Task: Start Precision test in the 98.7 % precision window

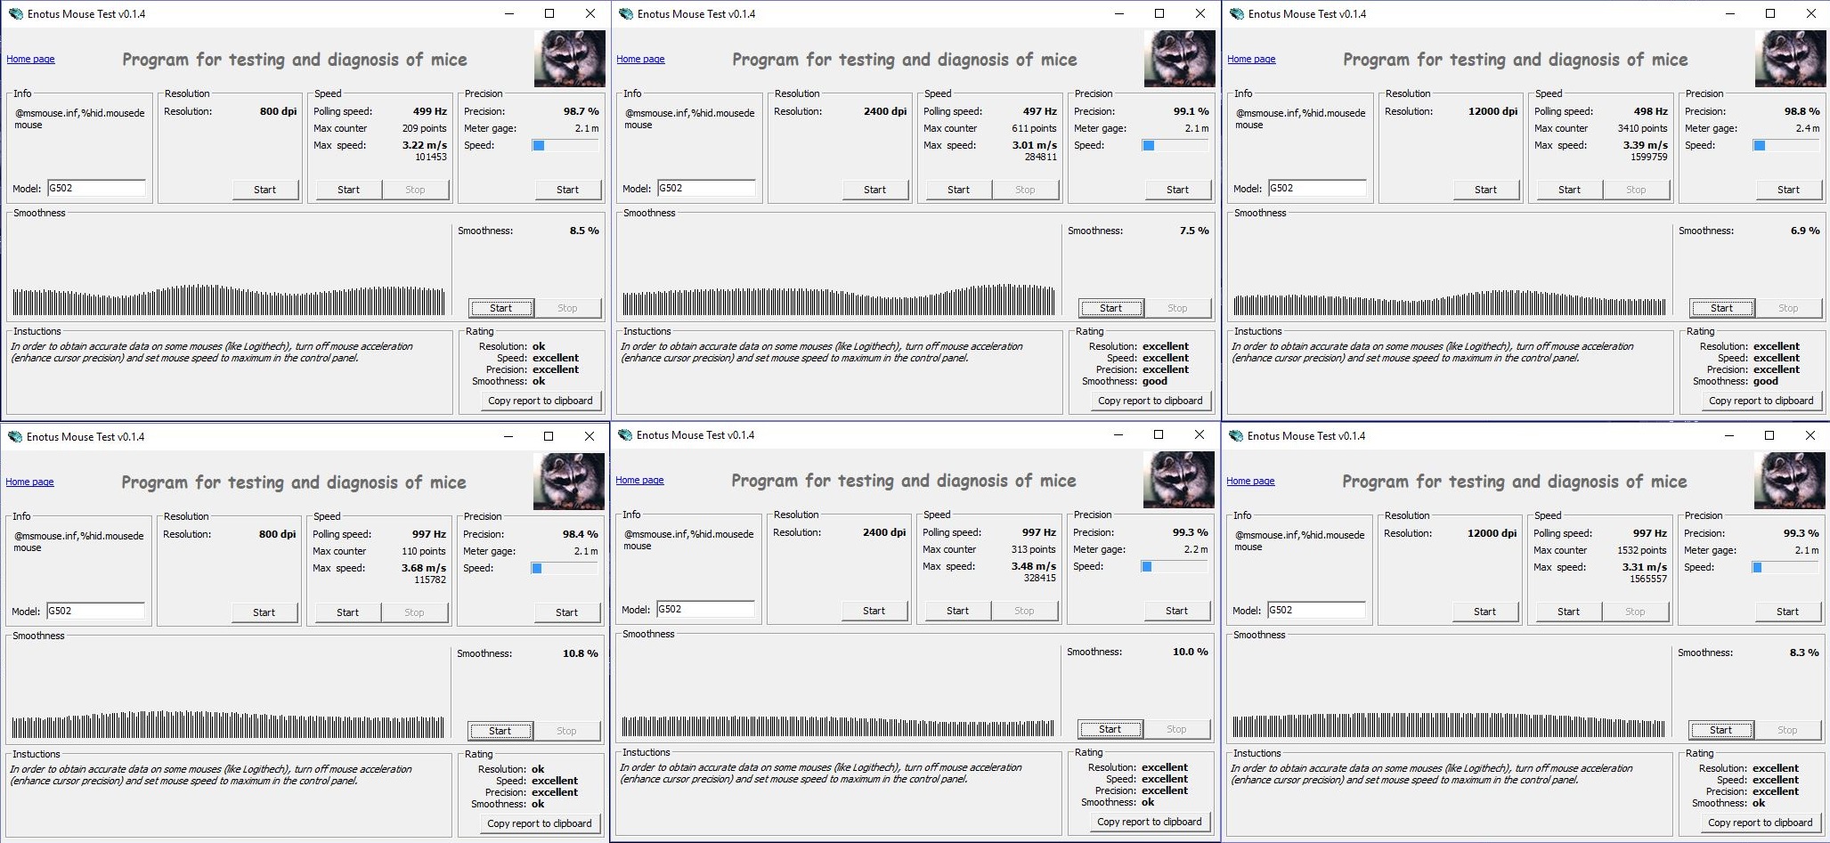Action: click(x=567, y=190)
